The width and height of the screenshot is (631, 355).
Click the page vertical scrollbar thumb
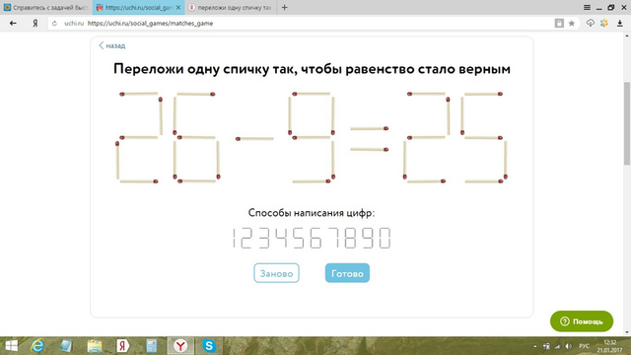pyautogui.click(x=627, y=122)
